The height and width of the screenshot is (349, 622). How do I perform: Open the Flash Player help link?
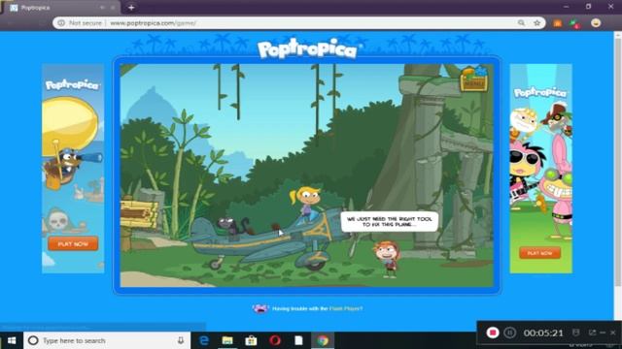coord(346,308)
